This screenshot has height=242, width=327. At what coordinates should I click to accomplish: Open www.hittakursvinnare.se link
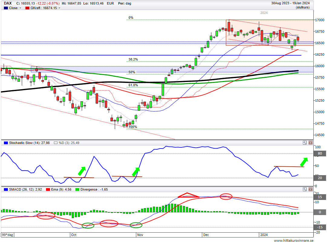click(x=294, y=240)
